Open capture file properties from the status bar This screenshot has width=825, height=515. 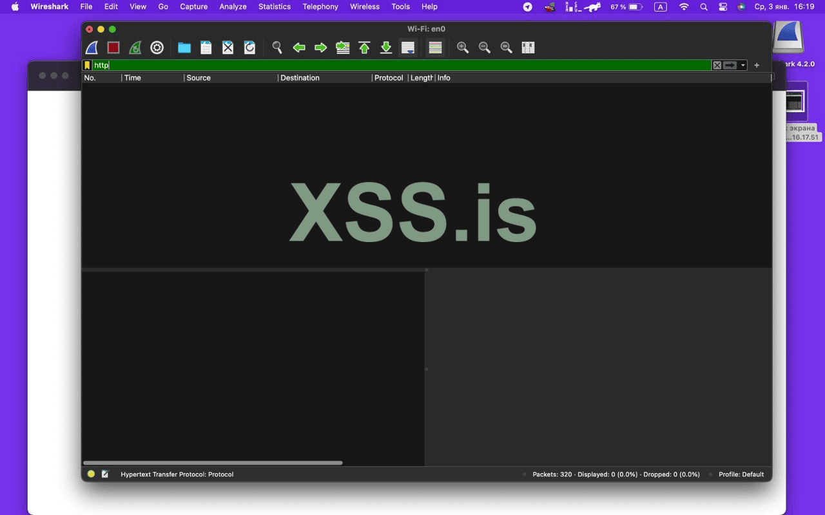point(105,474)
